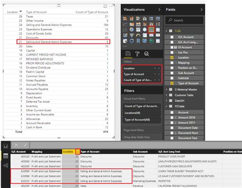This screenshot has width=242, height=188.
Task: Expand the DateSH table
Action: tap(166, 101)
